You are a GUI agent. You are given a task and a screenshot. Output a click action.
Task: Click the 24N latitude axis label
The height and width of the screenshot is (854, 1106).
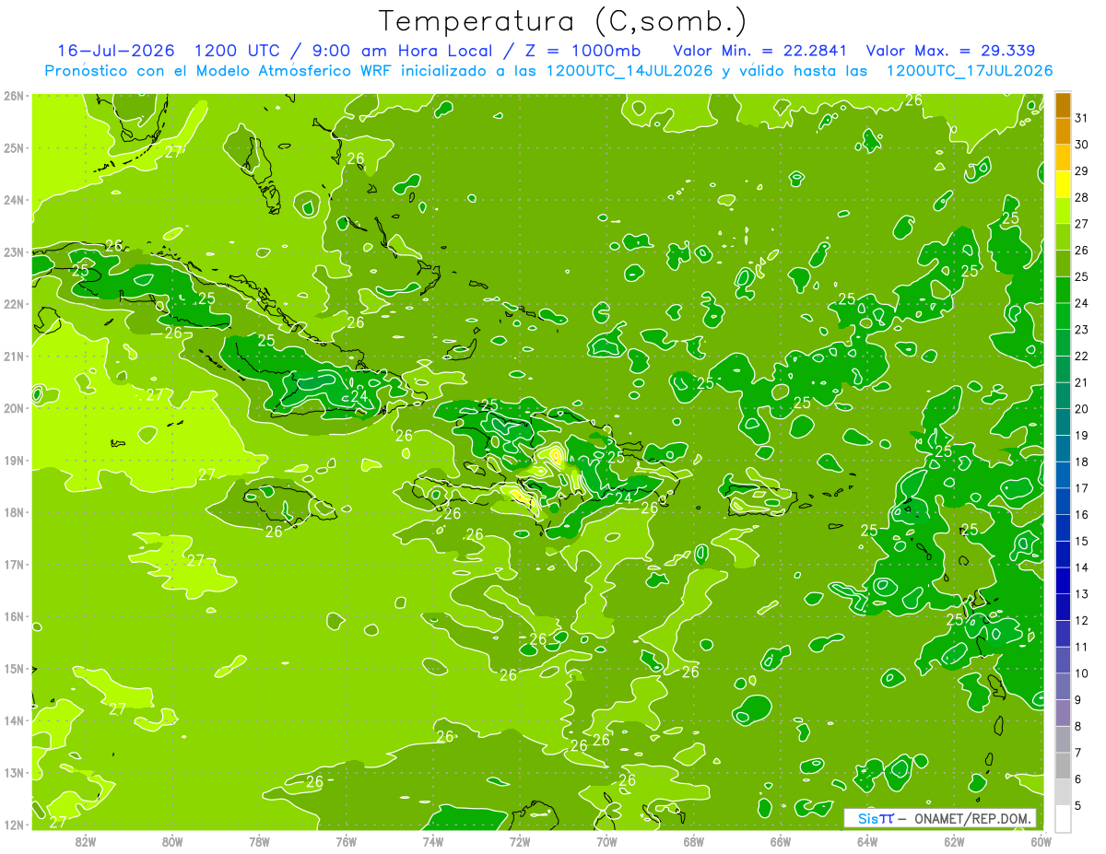[14, 200]
